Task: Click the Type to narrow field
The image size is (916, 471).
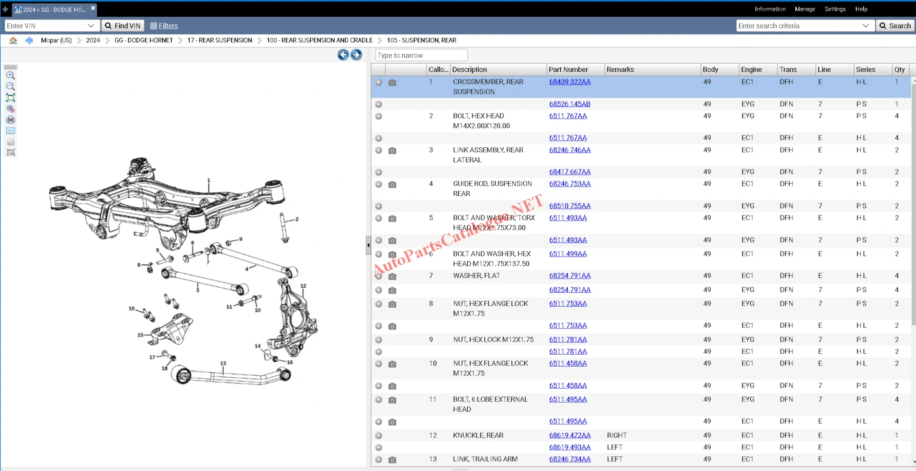Action: [421, 55]
